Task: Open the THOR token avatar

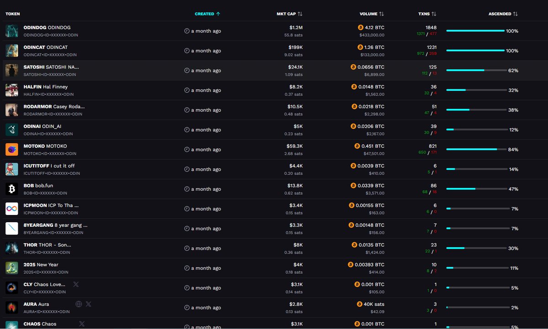Action: (x=11, y=248)
